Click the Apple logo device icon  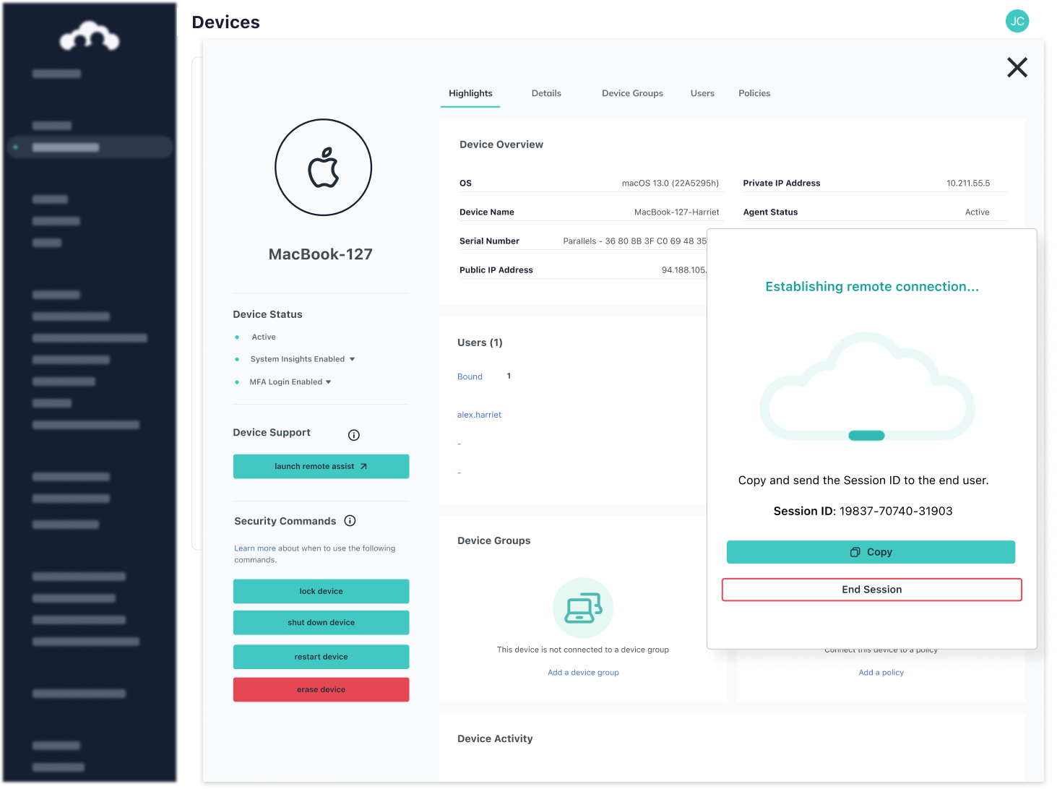tap(323, 167)
